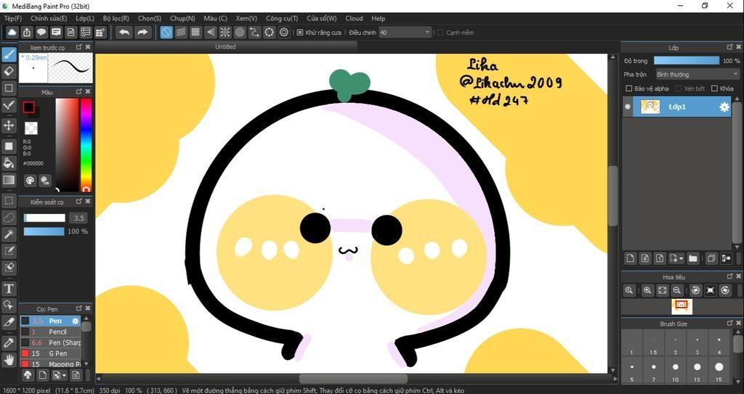Click the Redo arrow in toolbar

point(142,32)
